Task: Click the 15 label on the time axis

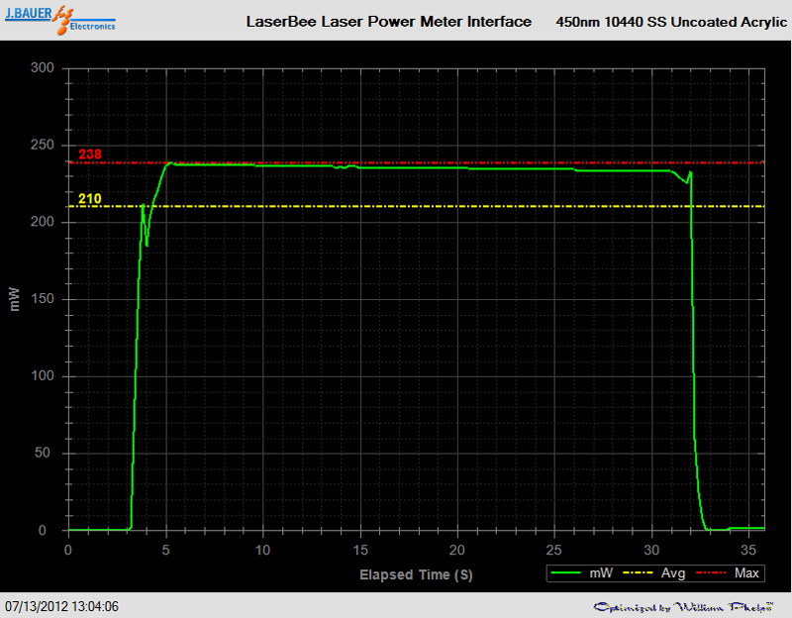Action: click(x=360, y=550)
